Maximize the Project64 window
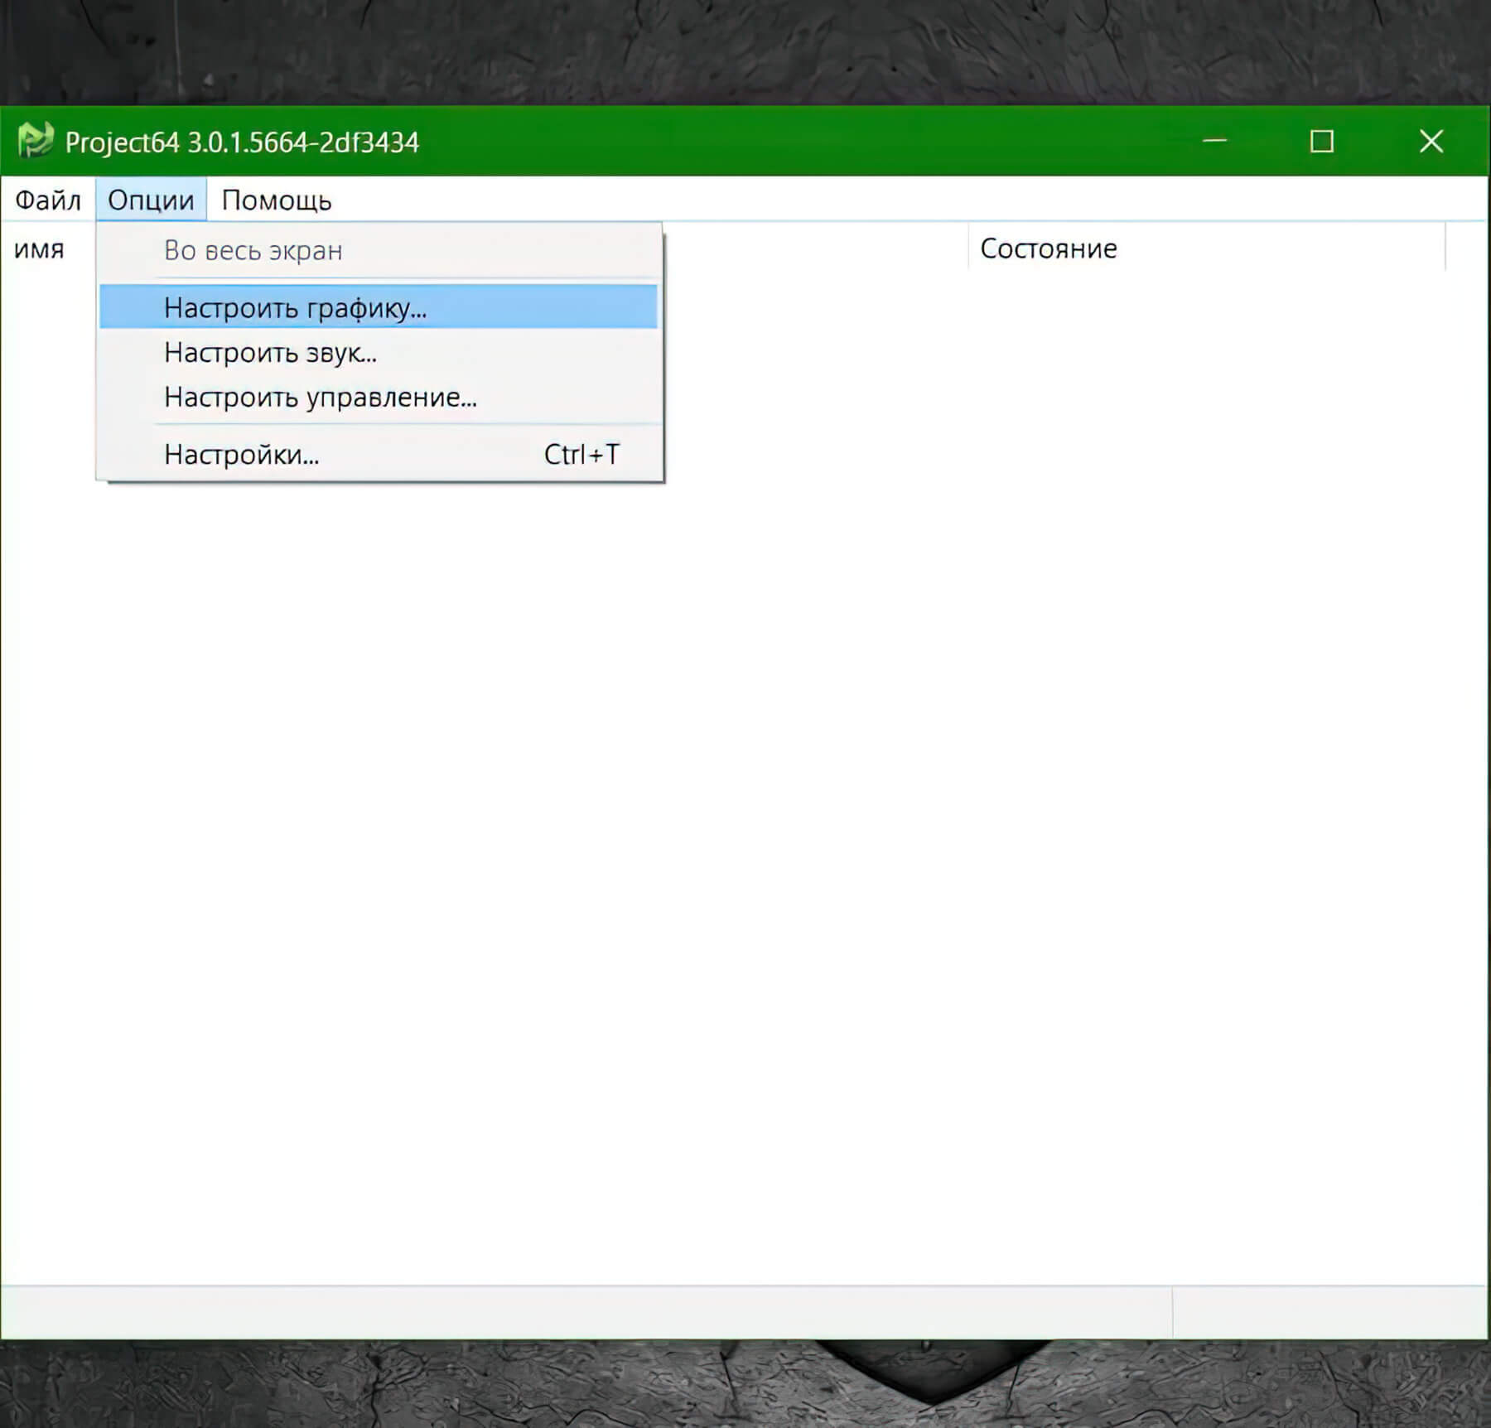 coord(1322,142)
